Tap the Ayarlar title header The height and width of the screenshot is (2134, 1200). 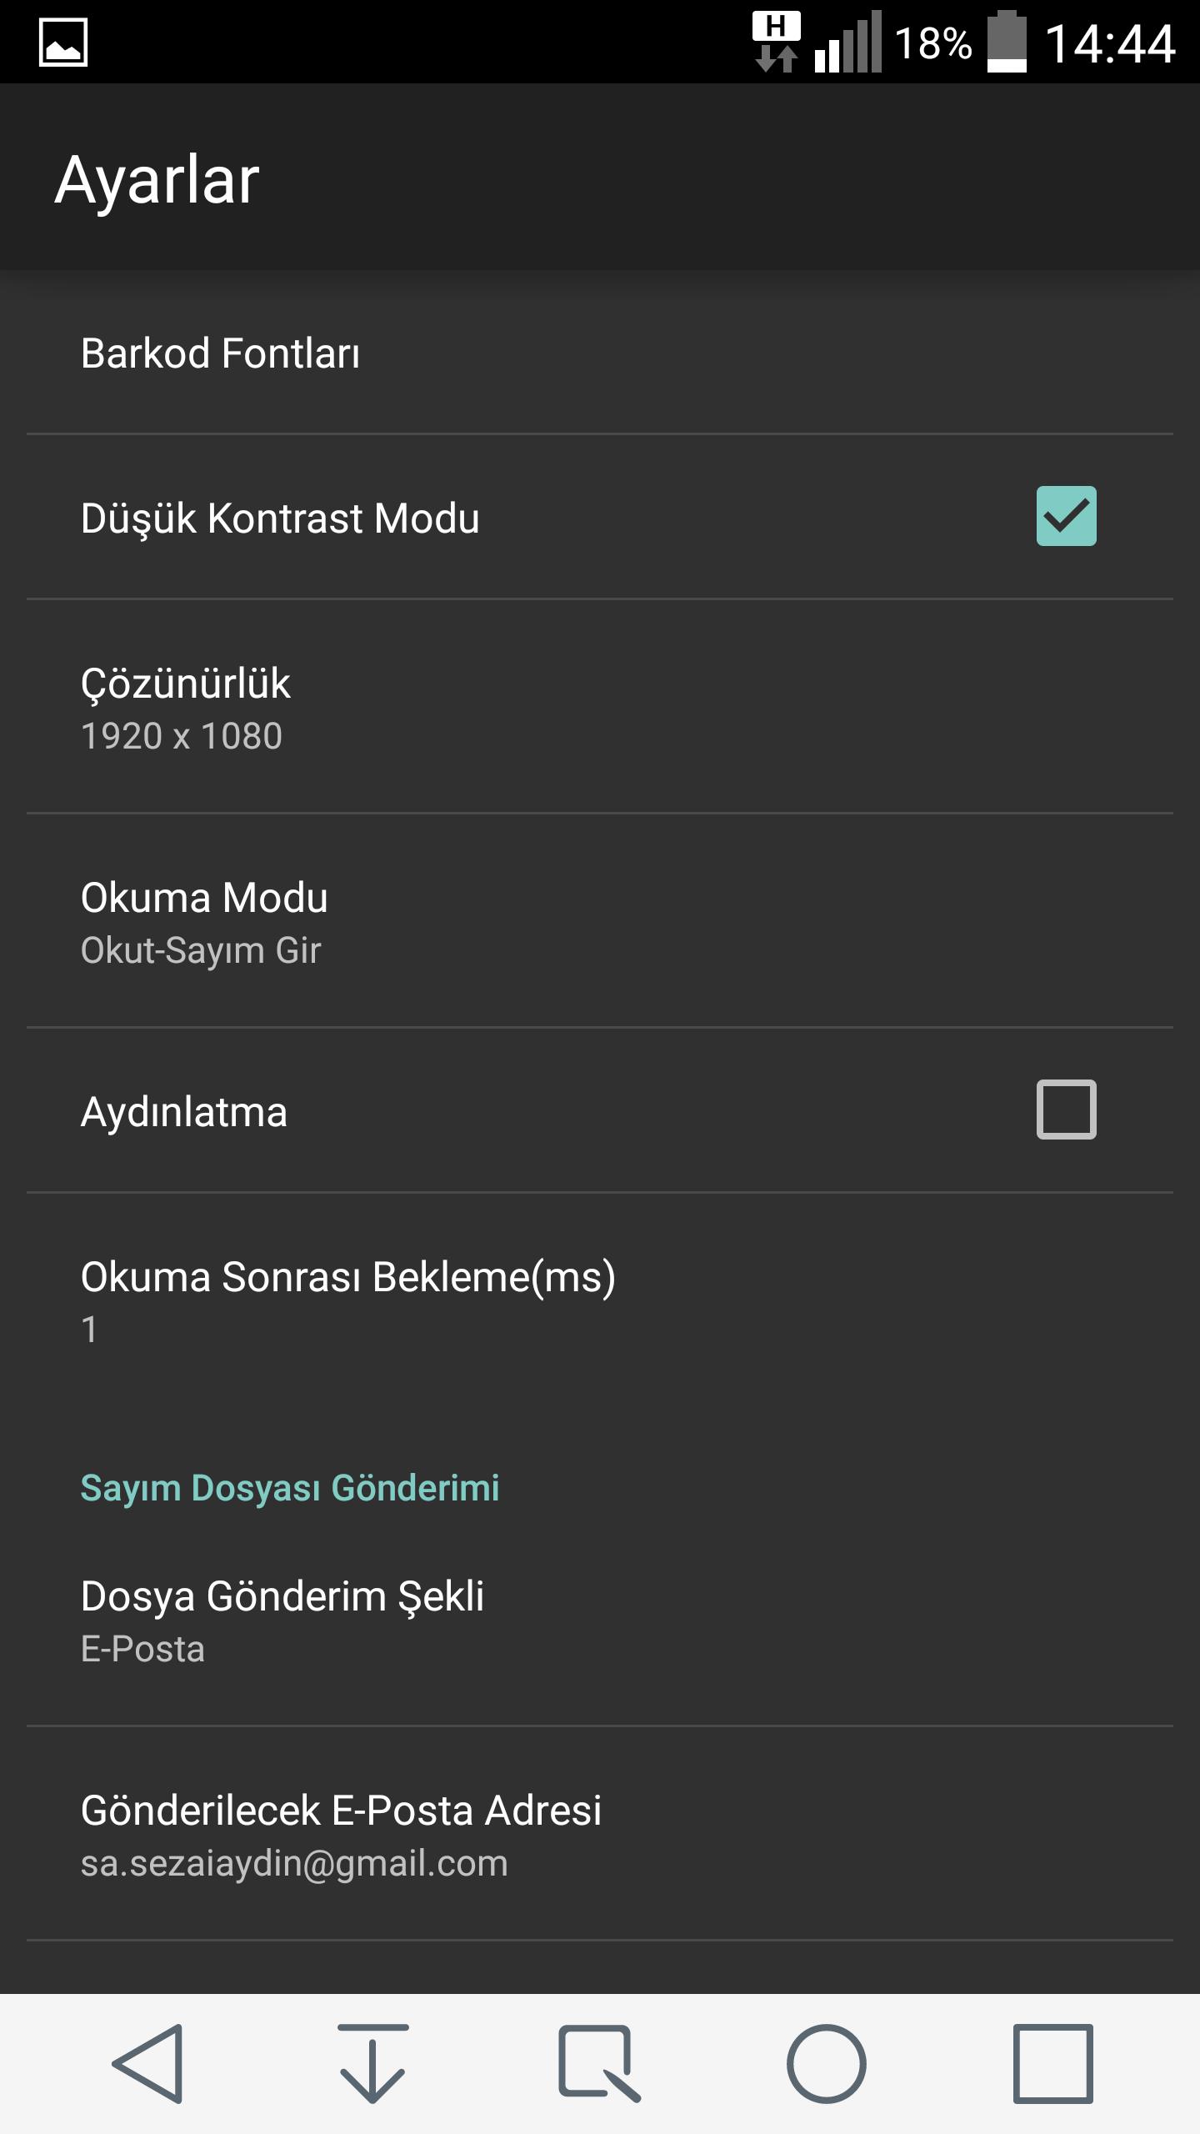click(157, 180)
